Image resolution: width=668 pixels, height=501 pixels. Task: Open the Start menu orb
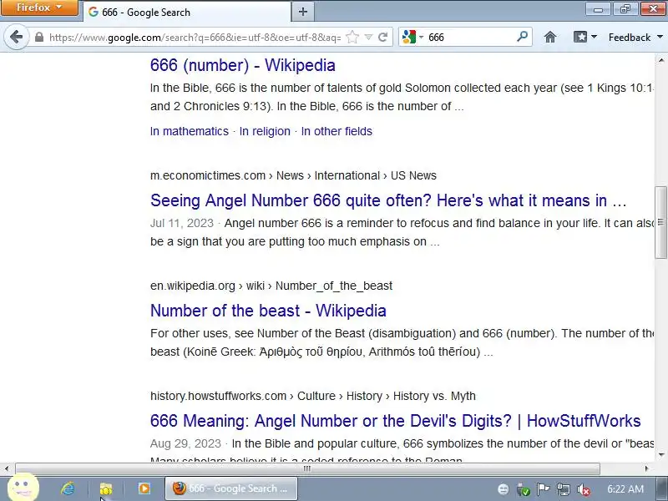click(23, 487)
